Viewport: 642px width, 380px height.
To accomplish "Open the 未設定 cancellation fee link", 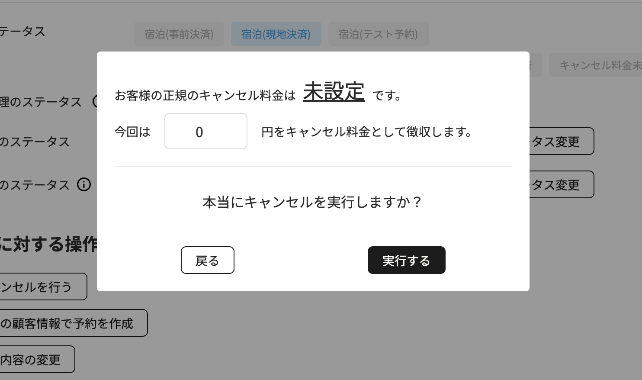I will (334, 92).
